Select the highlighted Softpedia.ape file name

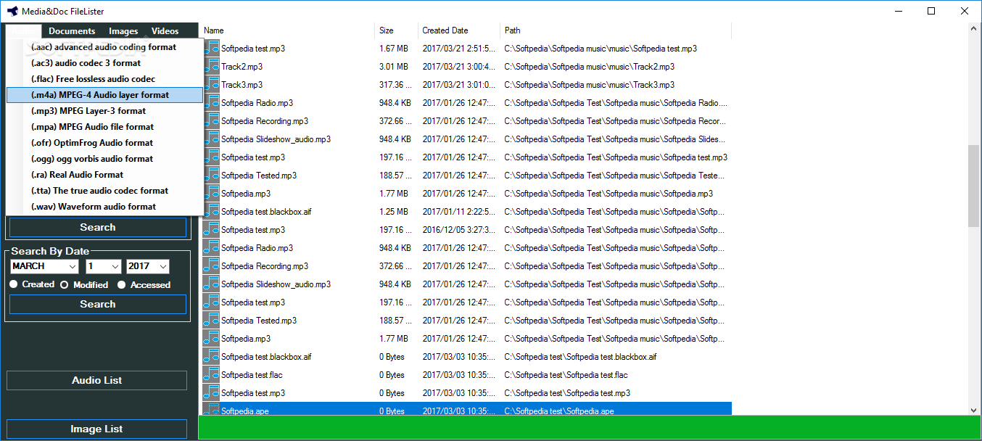245,411
